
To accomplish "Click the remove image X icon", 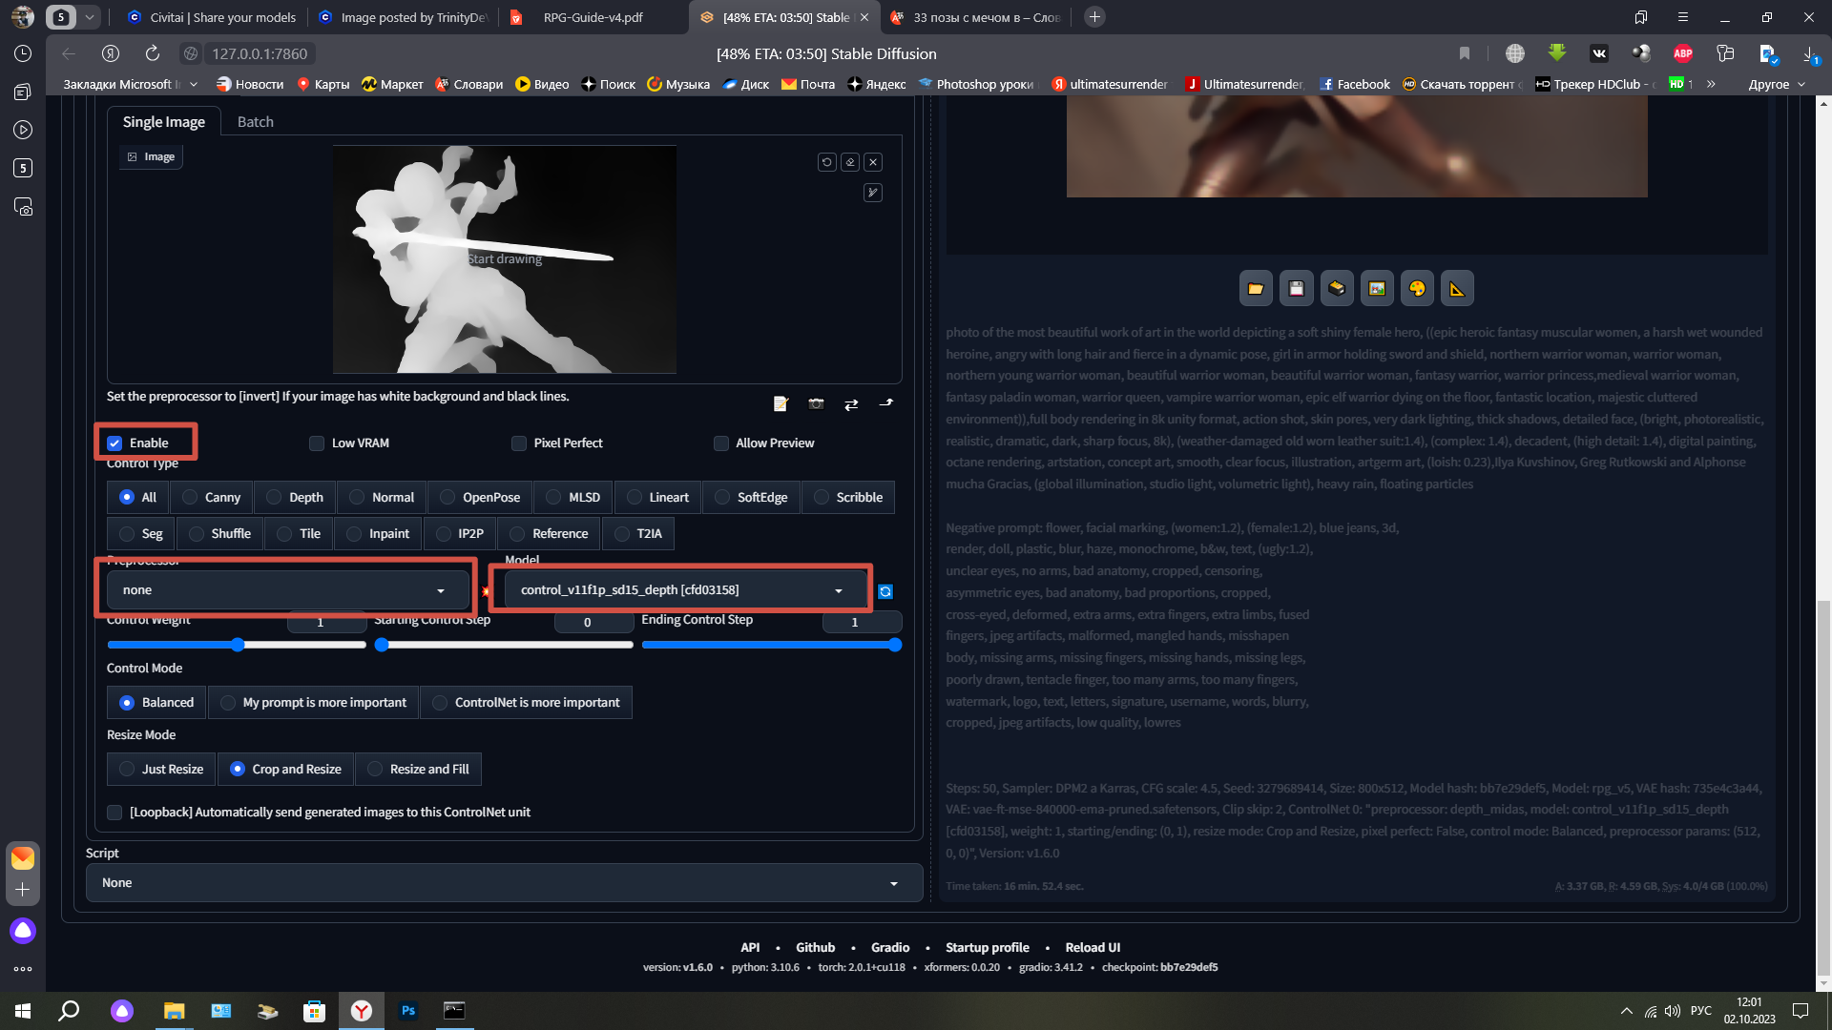I will coord(873,162).
